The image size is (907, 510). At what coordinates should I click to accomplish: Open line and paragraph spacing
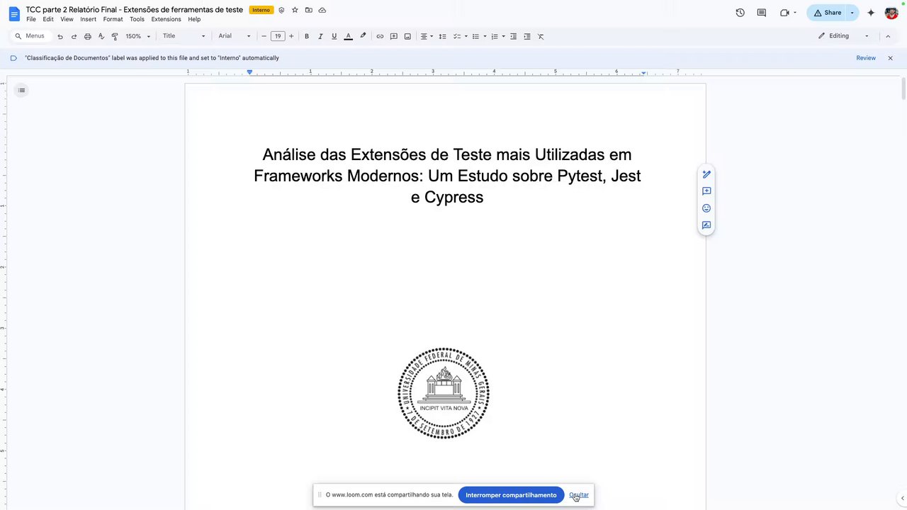point(443,36)
